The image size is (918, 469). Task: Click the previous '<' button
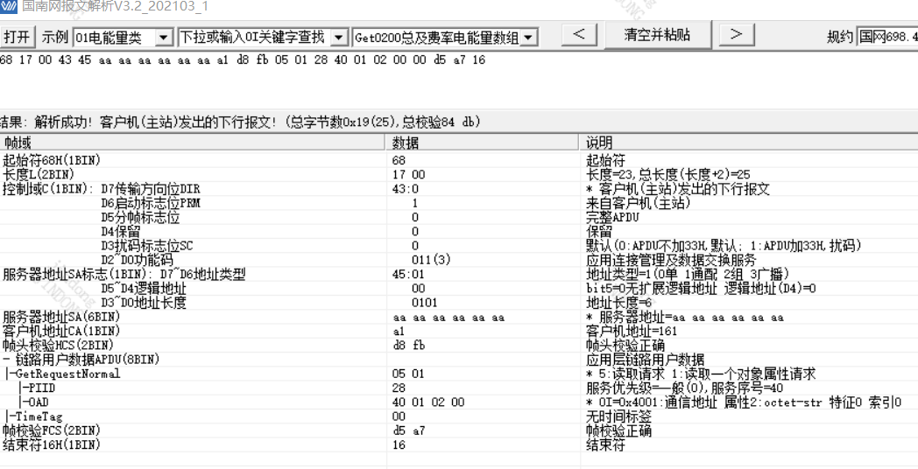pyautogui.click(x=579, y=35)
